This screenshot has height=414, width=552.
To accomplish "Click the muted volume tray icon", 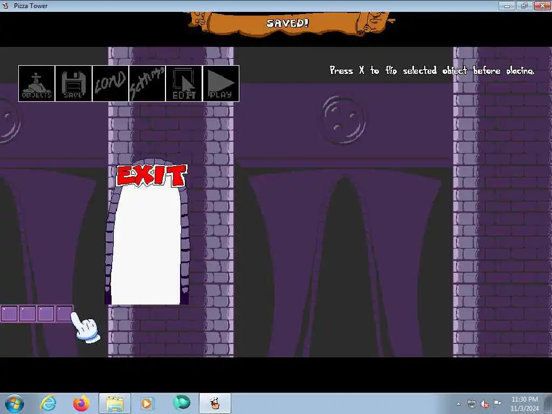I will (x=485, y=404).
